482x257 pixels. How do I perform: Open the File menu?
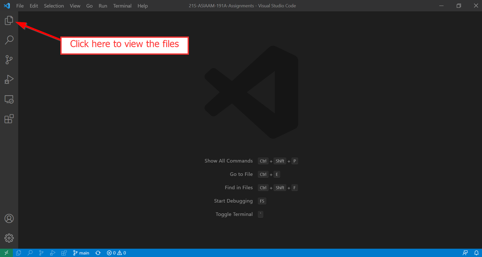[x=20, y=6]
